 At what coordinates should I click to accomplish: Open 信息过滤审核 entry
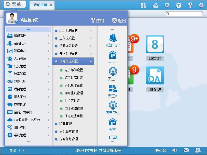74,116
